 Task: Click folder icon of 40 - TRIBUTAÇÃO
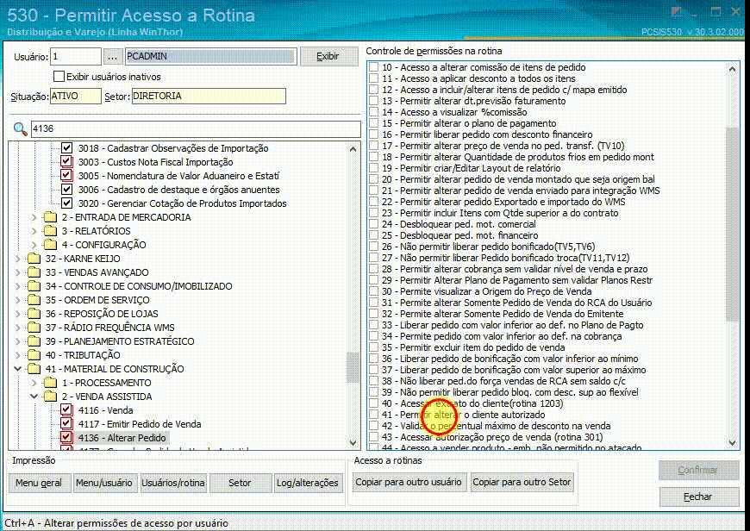tap(34, 355)
